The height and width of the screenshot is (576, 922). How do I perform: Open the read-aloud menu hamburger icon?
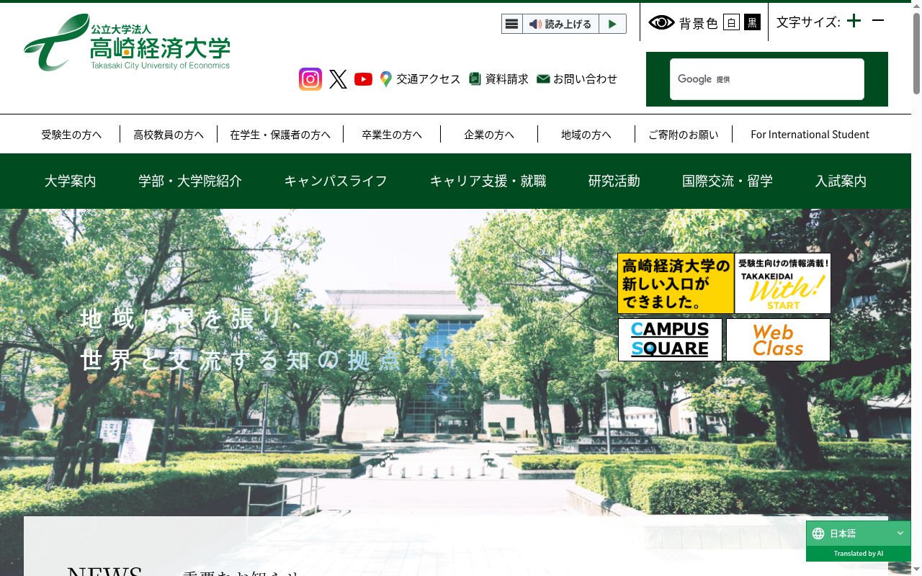click(511, 24)
